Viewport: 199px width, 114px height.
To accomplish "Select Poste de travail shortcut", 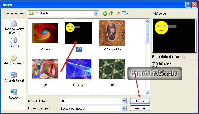I will (x=14, y=77).
